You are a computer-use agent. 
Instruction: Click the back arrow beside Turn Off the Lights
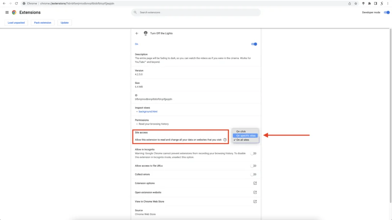pyautogui.click(x=137, y=33)
